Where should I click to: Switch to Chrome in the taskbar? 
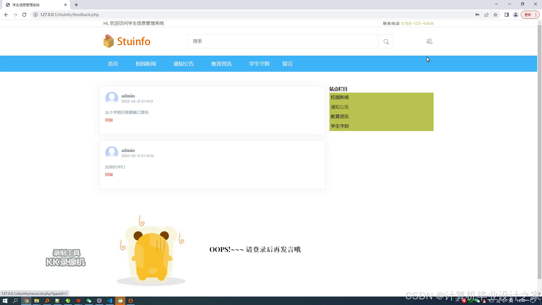26,301
